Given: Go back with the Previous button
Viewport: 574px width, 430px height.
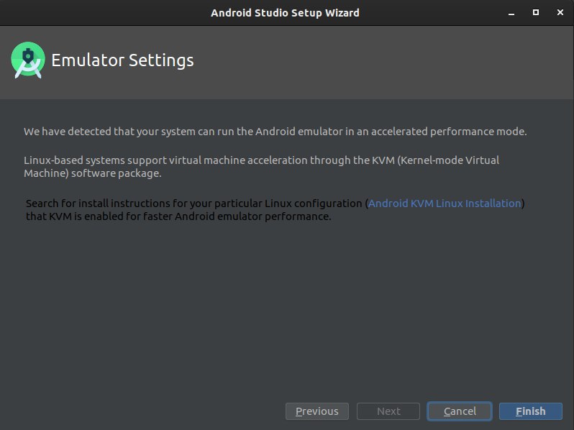Looking at the screenshot, I should 317,411.
